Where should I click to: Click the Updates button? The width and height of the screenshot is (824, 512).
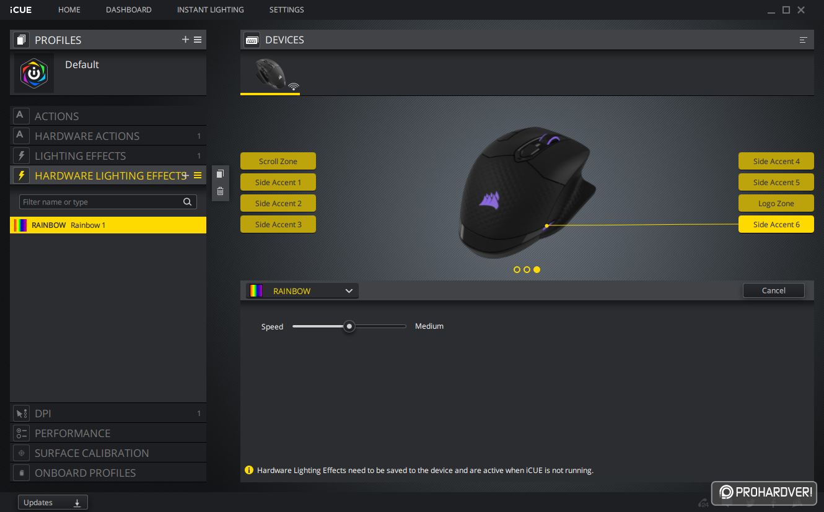tap(53, 503)
